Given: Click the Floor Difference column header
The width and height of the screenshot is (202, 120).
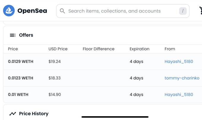Looking at the screenshot, I should pos(98,49).
